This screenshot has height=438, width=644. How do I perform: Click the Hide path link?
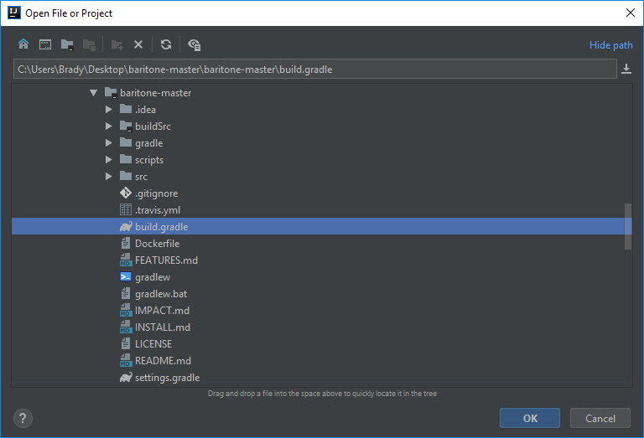610,45
